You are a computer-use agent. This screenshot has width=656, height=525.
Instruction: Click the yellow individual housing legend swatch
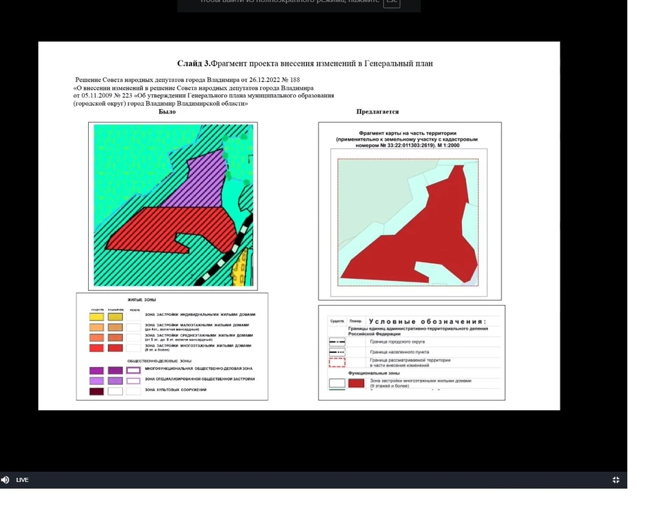tap(97, 317)
